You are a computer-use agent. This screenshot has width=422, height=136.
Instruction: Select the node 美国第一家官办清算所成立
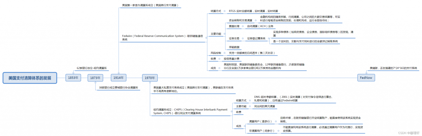point(151,5)
